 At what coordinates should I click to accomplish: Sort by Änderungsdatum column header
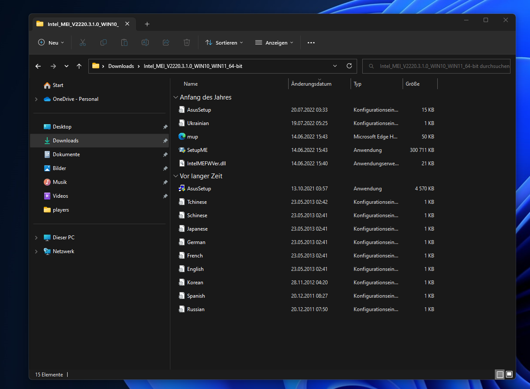(311, 84)
